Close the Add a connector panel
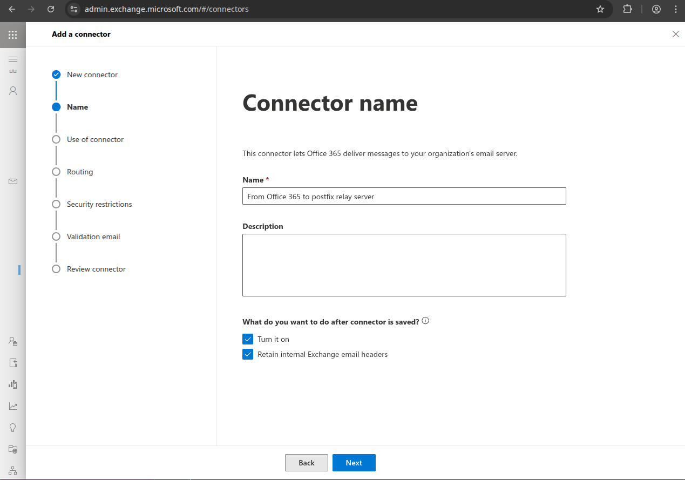 click(676, 34)
